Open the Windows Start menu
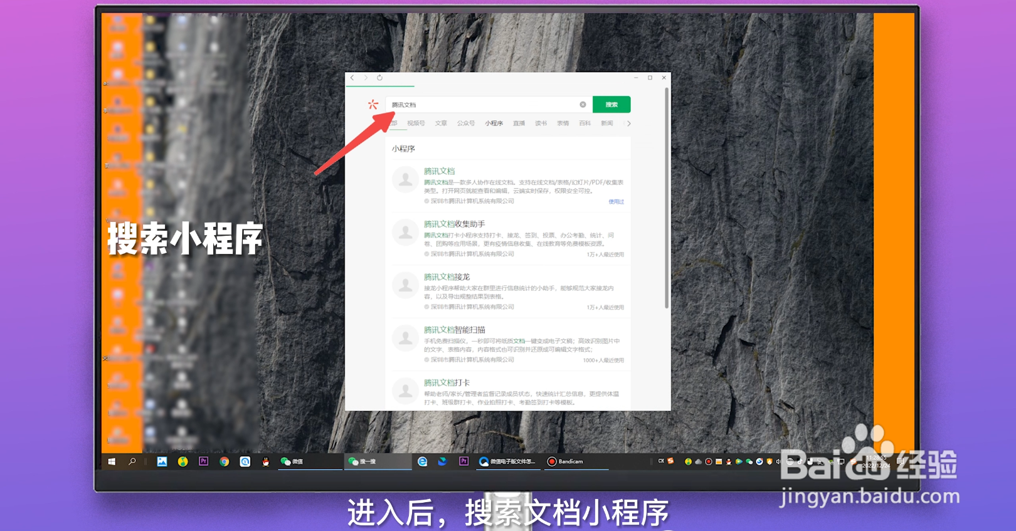 pos(112,461)
